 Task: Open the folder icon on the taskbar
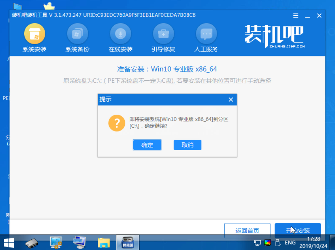point(104,242)
